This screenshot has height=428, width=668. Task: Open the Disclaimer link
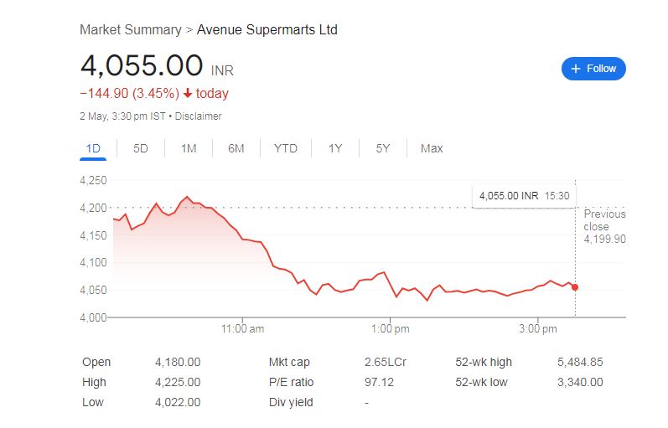coord(199,116)
